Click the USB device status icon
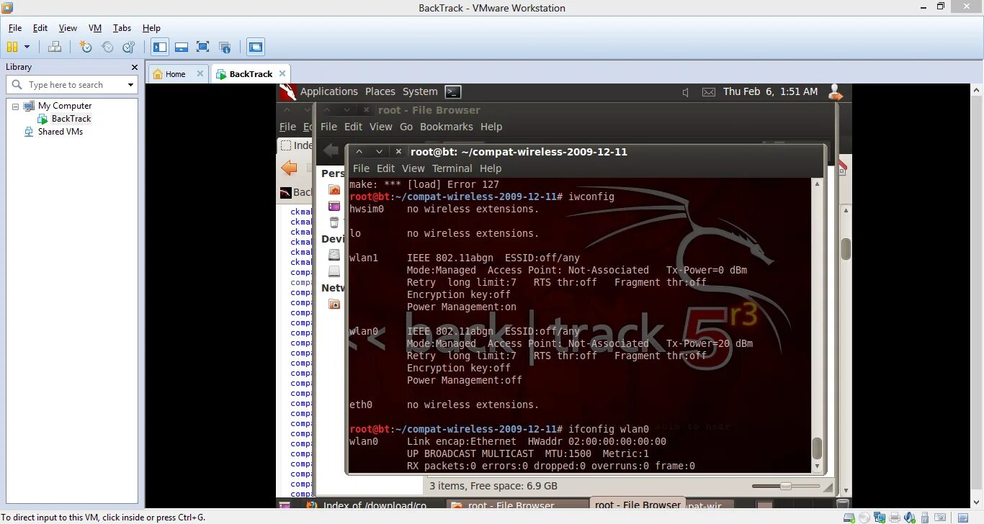Image resolution: width=984 pixels, height=524 pixels. click(x=926, y=517)
